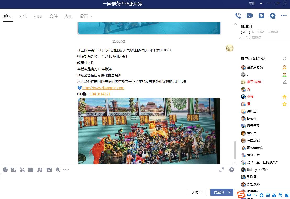Screen dimensions: 290x199
Task: Expand the 设置 dropdown menu
Action: coord(86,16)
